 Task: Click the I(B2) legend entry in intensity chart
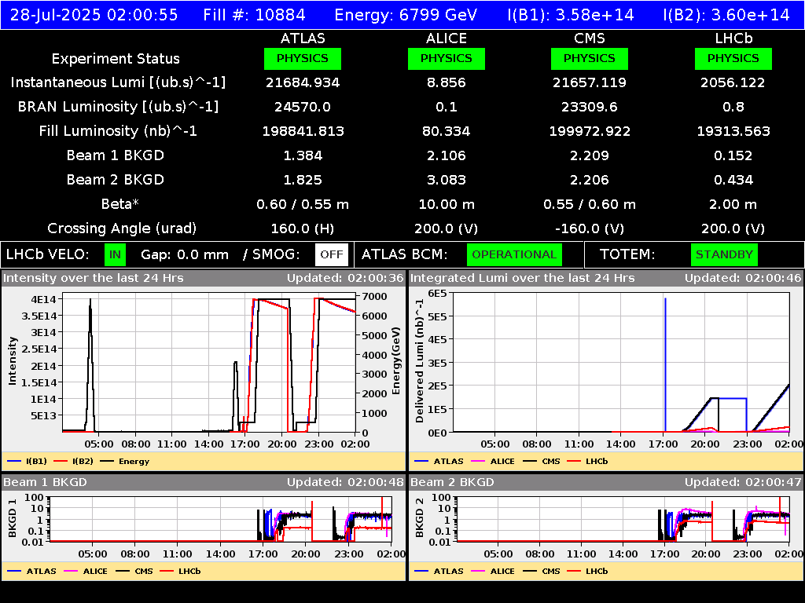pyautogui.click(x=73, y=461)
